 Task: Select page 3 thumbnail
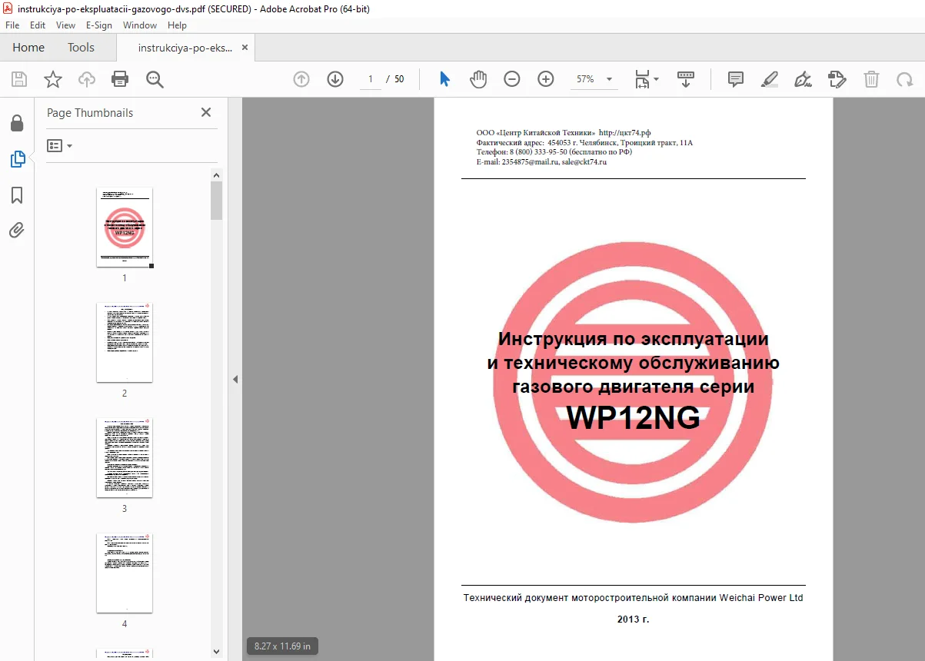pos(125,457)
